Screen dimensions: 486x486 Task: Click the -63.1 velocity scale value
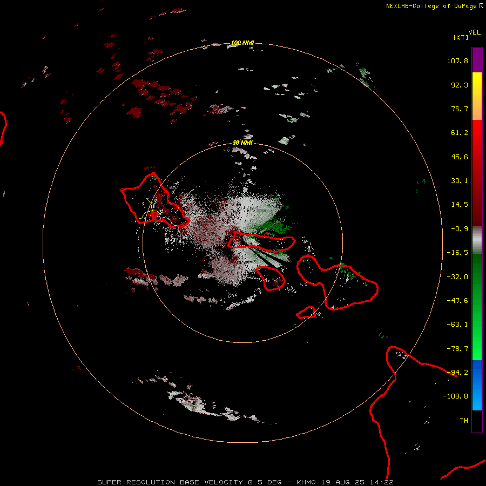pos(457,325)
